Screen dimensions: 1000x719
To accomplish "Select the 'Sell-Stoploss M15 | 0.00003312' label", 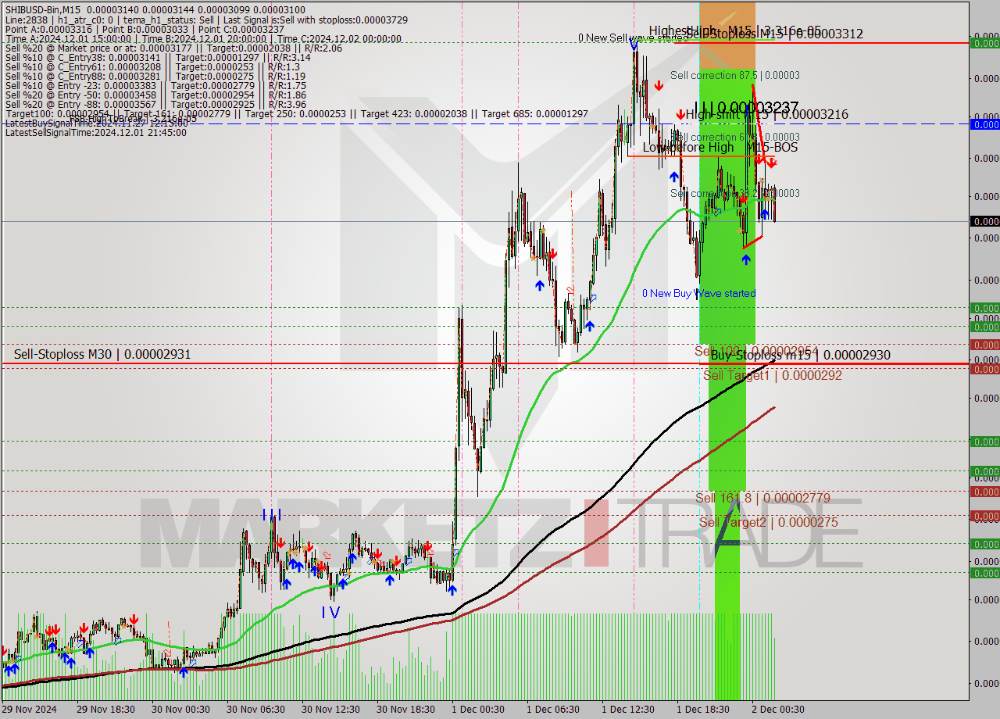I will click(774, 34).
